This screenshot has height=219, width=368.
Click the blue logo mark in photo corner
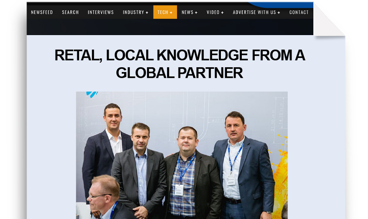(92, 94)
